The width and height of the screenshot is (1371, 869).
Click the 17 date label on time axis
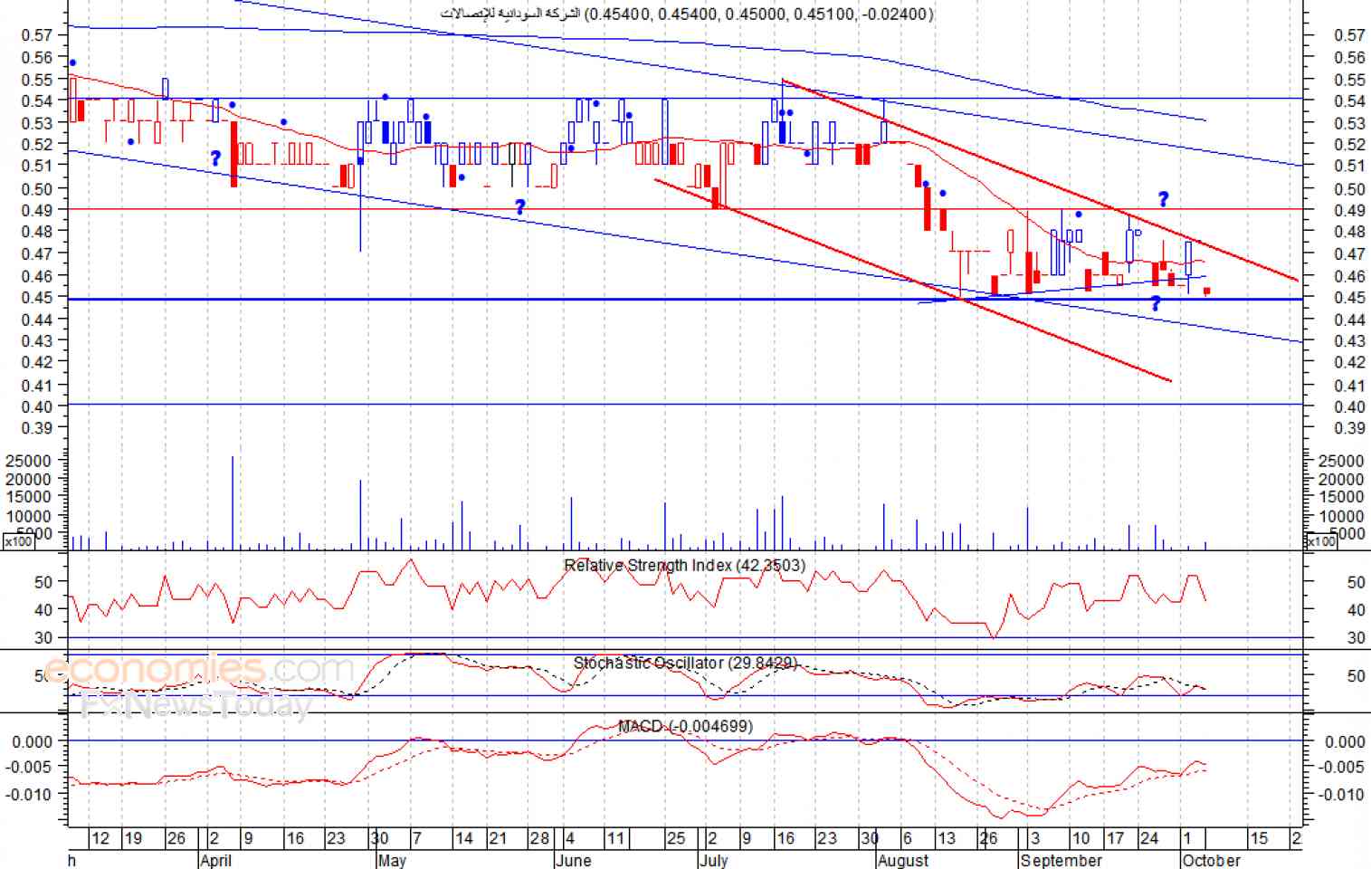(x=1115, y=838)
